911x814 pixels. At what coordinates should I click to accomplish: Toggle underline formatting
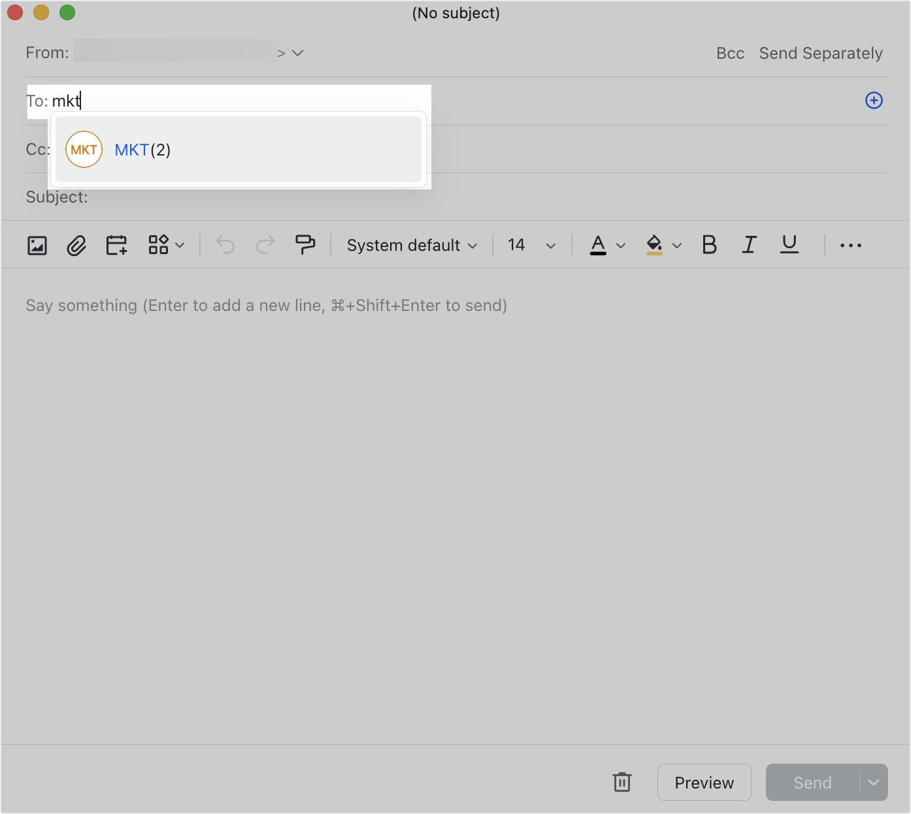click(x=789, y=245)
